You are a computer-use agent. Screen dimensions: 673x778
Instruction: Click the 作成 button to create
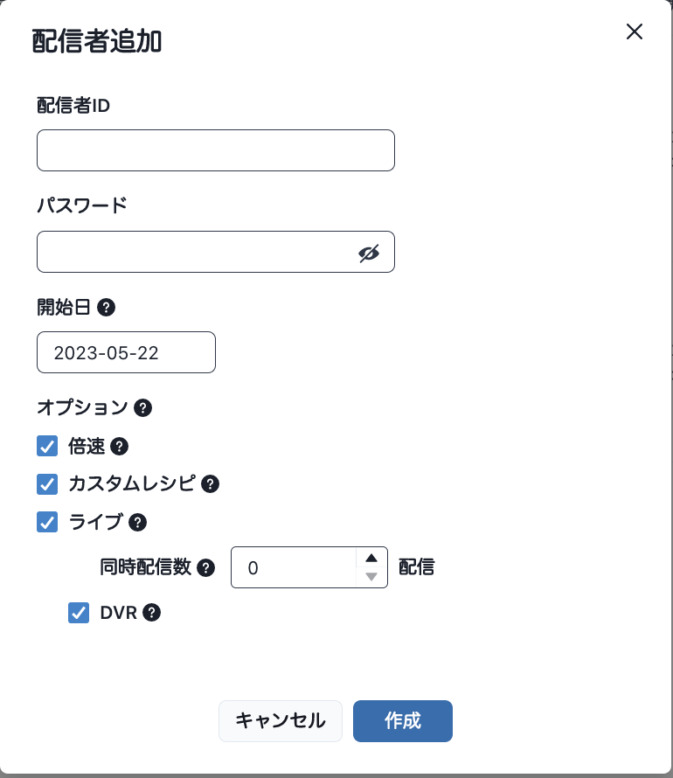click(x=402, y=721)
